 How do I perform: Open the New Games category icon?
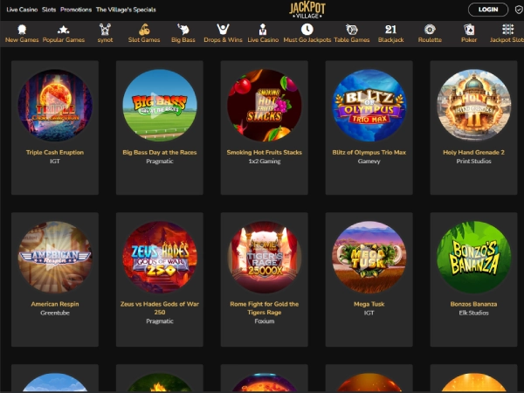(x=22, y=30)
